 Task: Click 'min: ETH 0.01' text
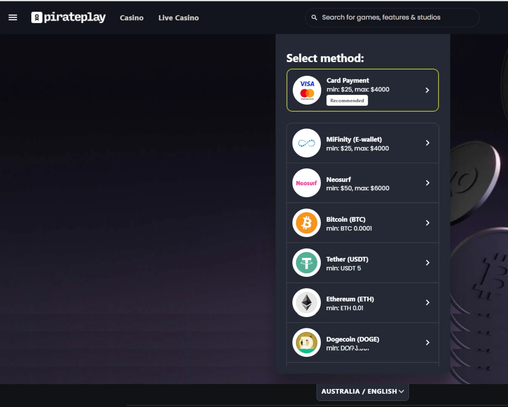point(345,308)
